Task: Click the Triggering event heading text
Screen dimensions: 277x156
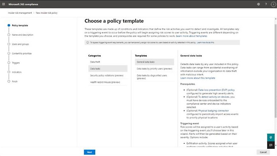Action: [x=189, y=123]
